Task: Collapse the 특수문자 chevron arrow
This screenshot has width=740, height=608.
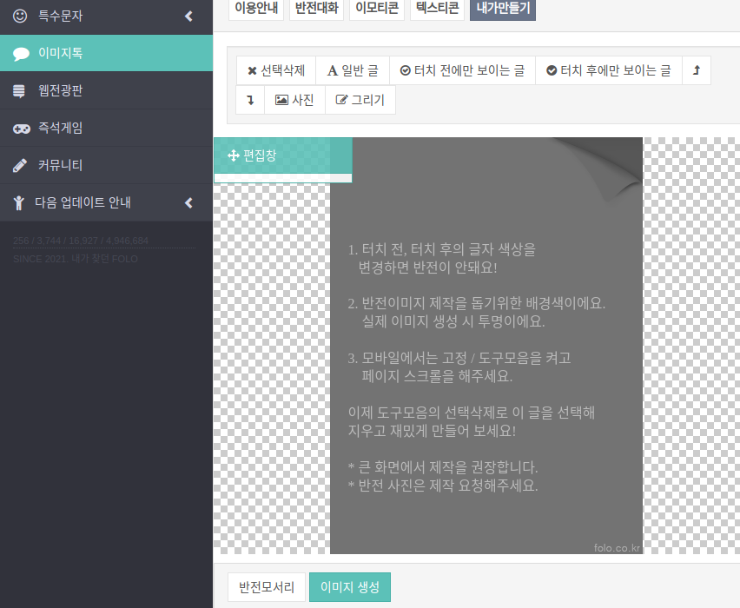Action: (x=188, y=16)
